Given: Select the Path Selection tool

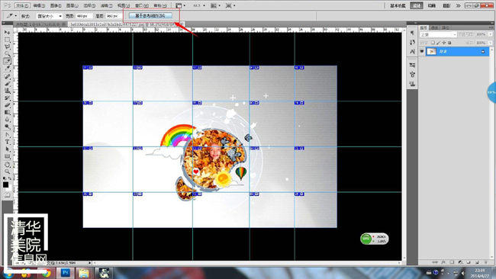Looking at the screenshot, I should tap(7, 149).
